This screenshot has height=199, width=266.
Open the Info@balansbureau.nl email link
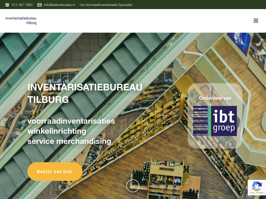pyautogui.click(x=59, y=5)
